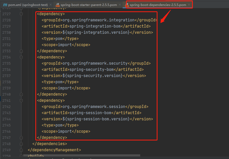Image resolution: width=229 pixels, height=159 pixels.
Task: Click the fold end marker on line 2740
Action: (x=21, y=94)
